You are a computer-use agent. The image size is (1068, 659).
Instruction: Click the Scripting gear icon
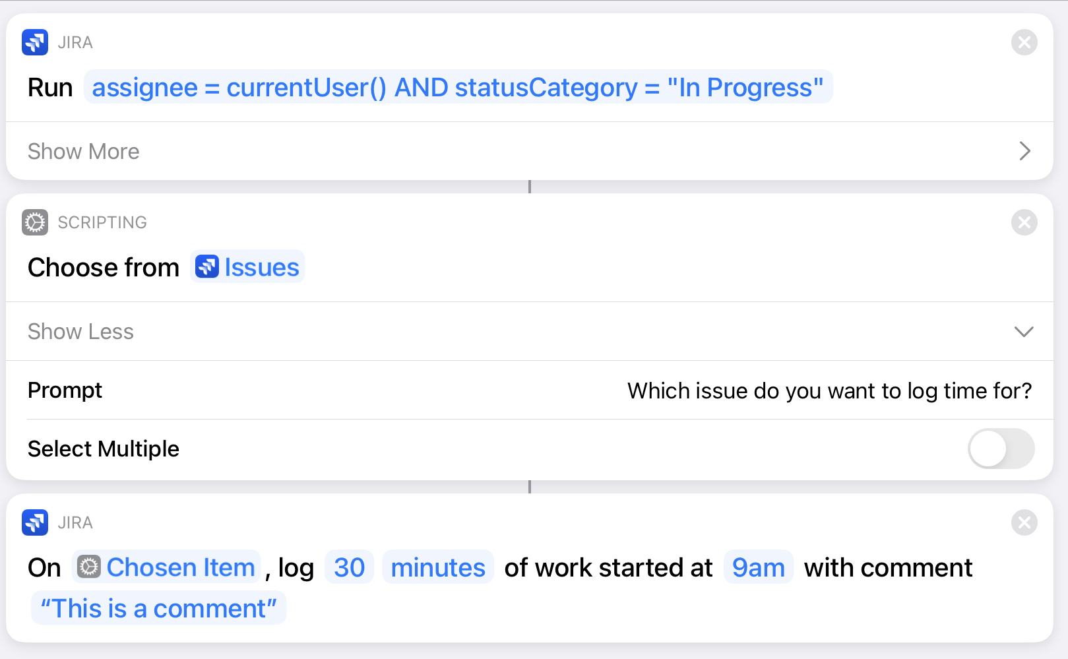pos(34,222)
